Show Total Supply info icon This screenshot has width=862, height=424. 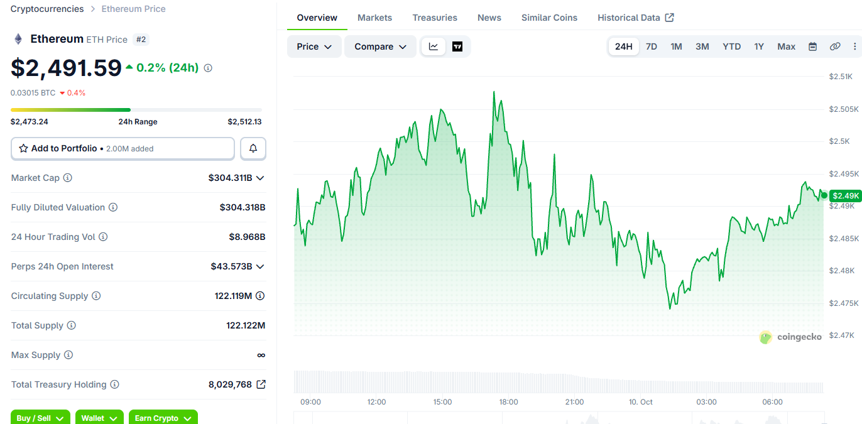[x=72, y=325]
